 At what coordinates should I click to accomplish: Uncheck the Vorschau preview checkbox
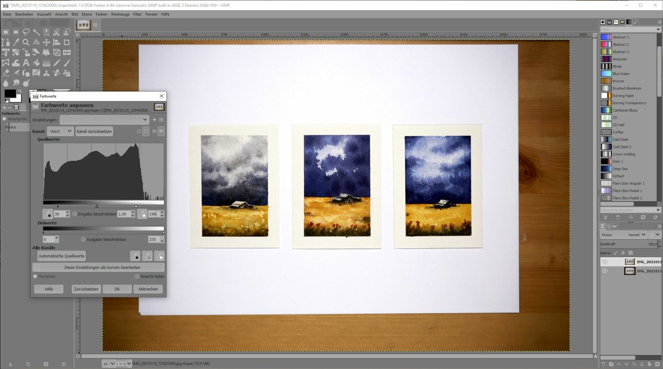pyautogui.click(x=35, y=277)
